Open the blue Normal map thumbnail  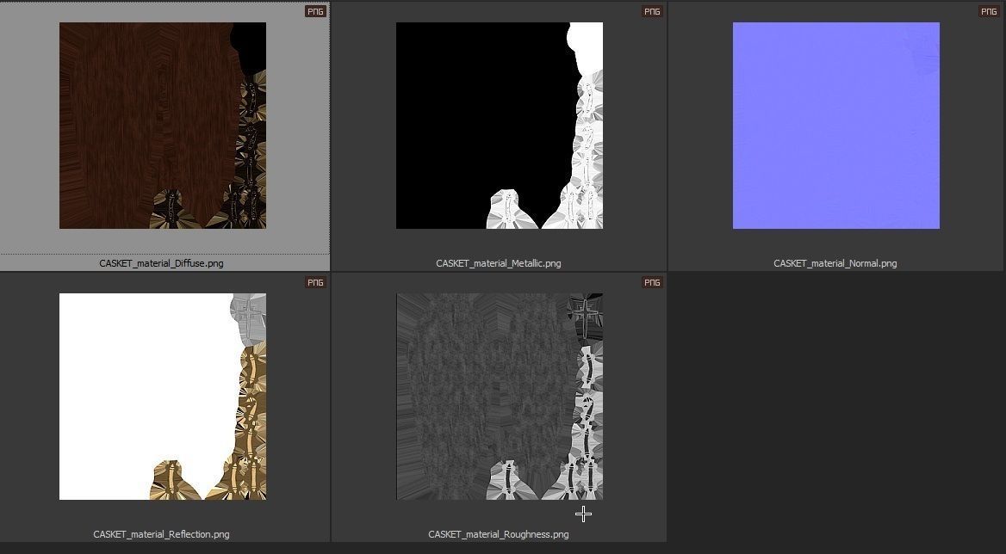(835, 126)
